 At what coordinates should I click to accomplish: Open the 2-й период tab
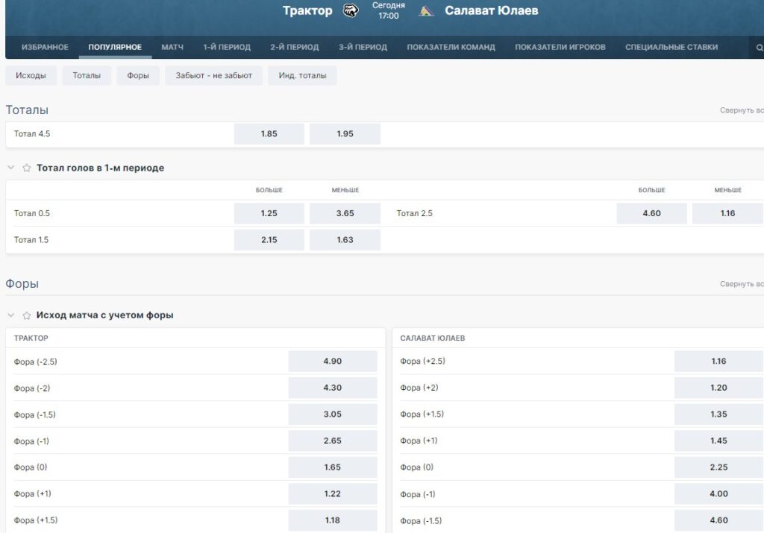tap(295, 47)
